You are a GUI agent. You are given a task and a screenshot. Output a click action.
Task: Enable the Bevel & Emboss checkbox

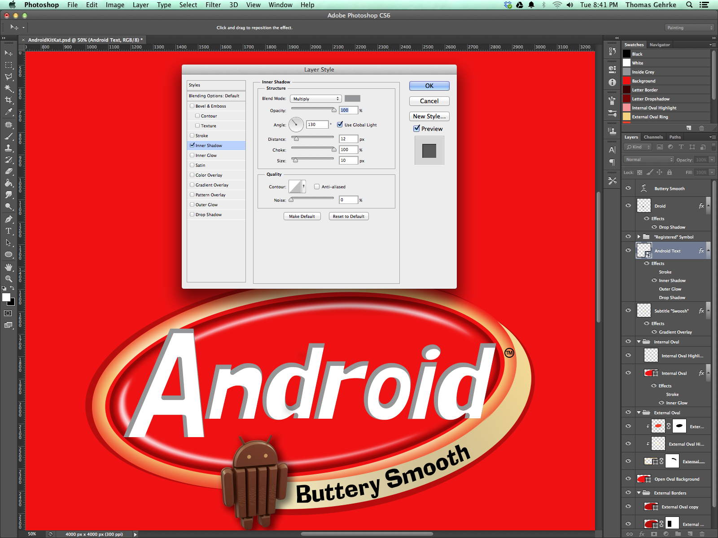pos(192,106)
